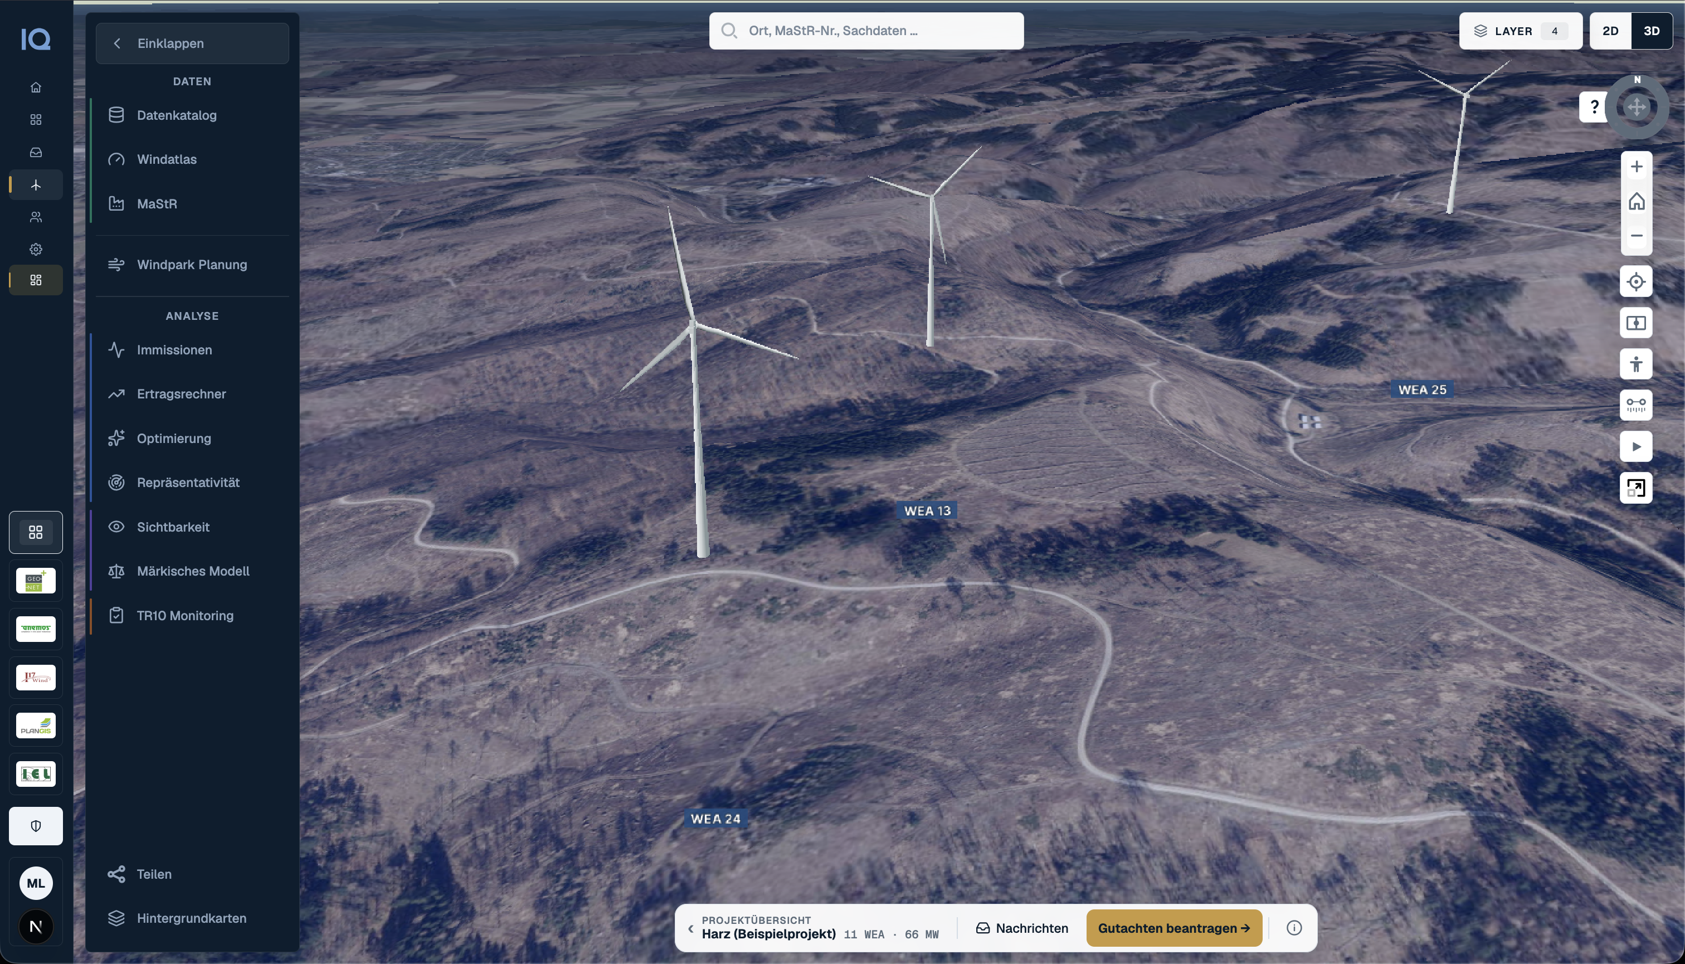
Task: Switch map to 2D view
Action: pyautogui.click(x=1610, y=31)
